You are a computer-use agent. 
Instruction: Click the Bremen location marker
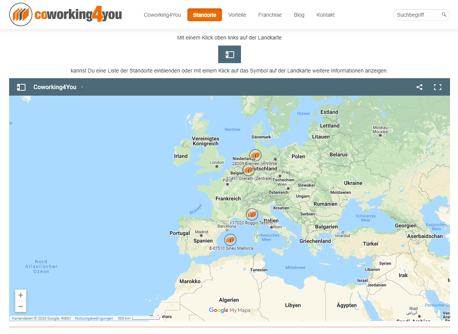pos(255,155)
